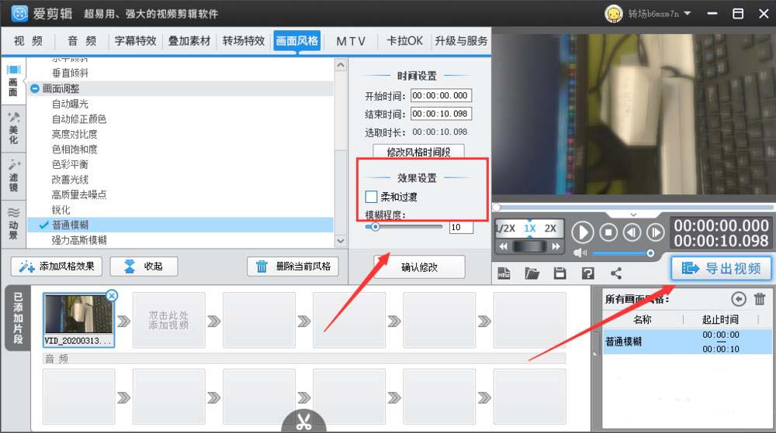Select the 叠加素材 tab
The image size is (776, 433).
[x=189, y=41]
